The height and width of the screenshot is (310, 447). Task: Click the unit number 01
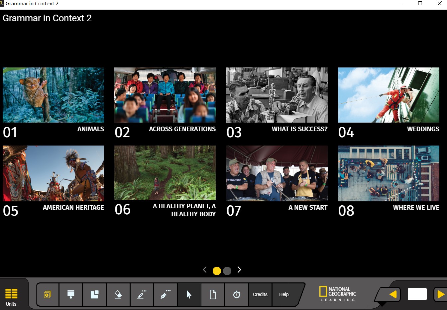(10, 133)
